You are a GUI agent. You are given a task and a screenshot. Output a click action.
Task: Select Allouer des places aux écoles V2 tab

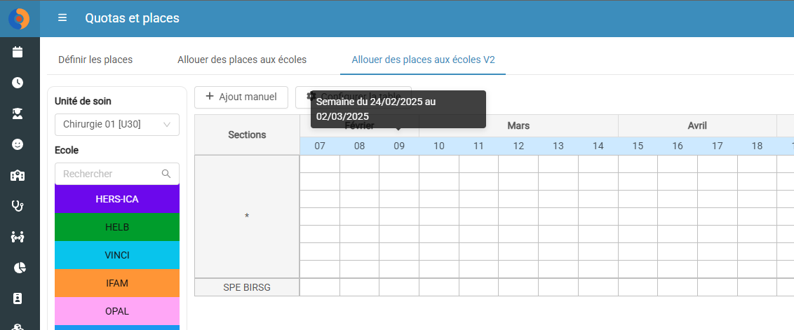tap(424, 60)
